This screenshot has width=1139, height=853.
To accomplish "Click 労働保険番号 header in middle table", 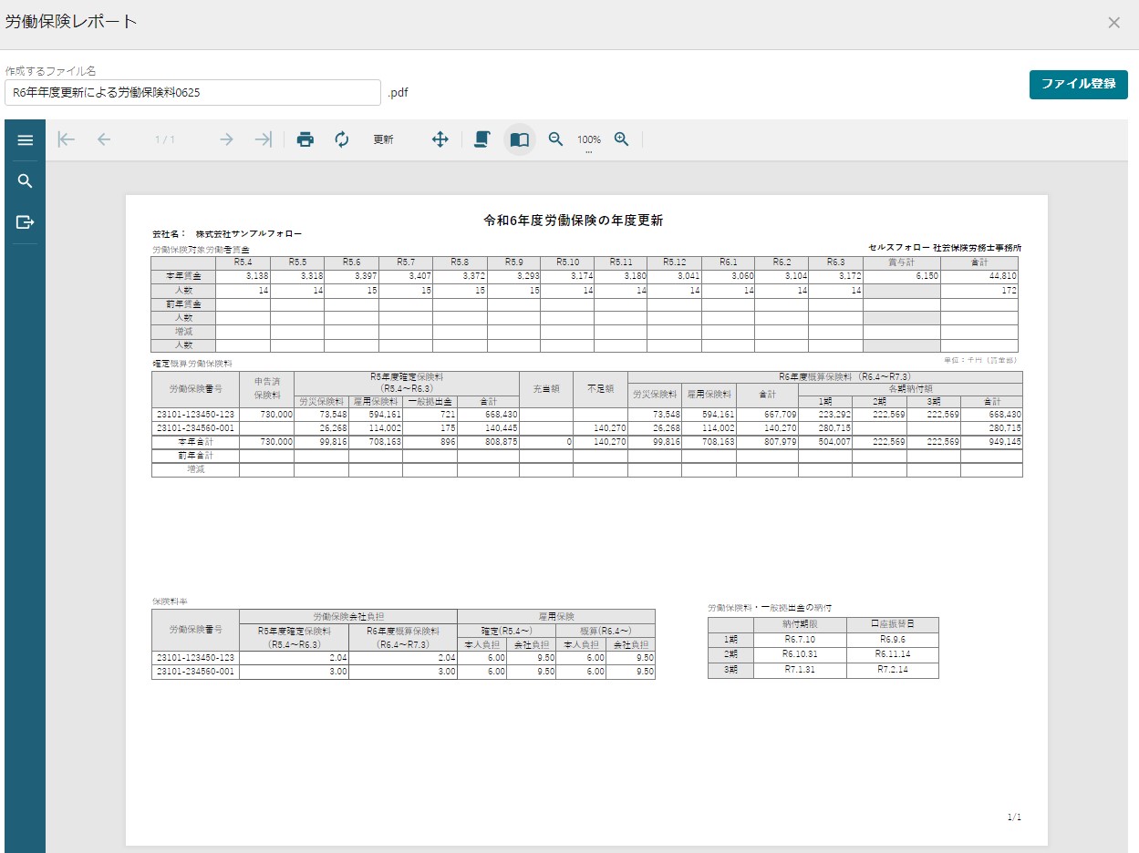I will tap(195, 389).
